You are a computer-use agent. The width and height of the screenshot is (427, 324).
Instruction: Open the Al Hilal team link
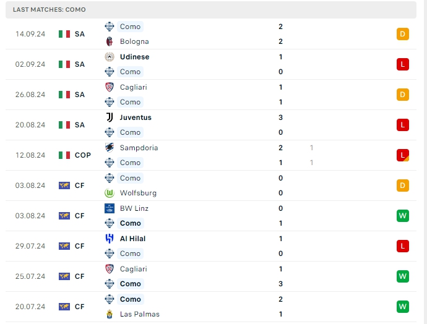pos(132,239)
